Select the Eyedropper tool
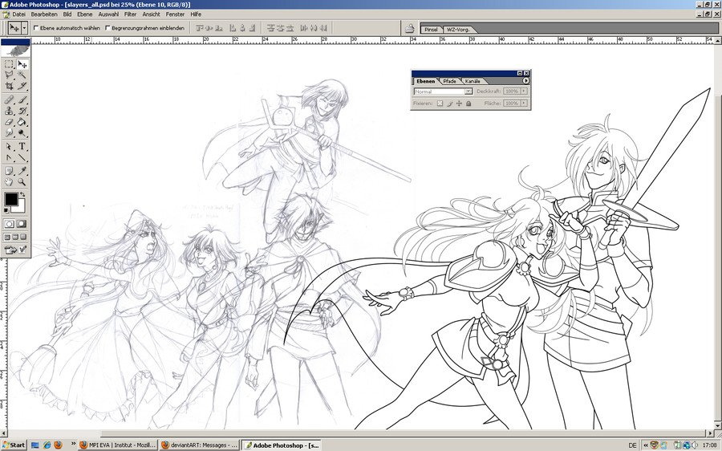722x451 pixels. click(22, 171)
